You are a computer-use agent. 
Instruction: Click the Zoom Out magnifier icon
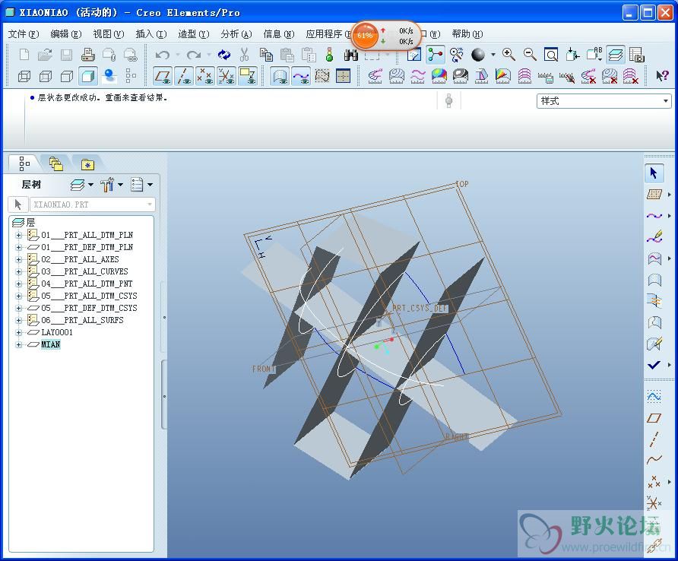coord(530,55)
